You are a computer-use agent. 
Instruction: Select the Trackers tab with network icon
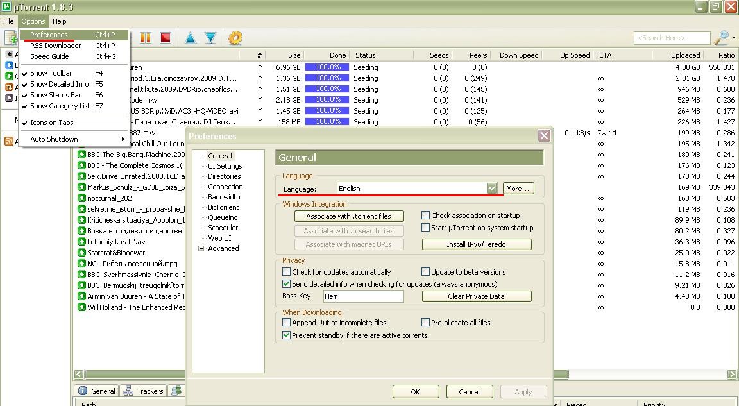(143, 391)
